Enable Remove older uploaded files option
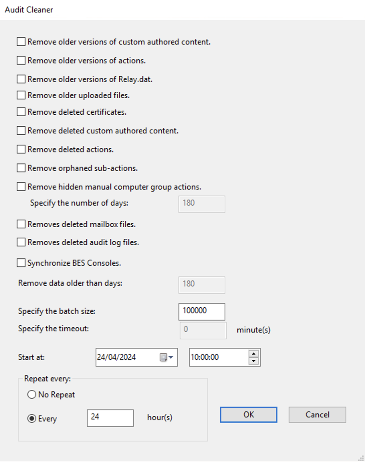Image resolution: width=365 pixels, height=462 pixels. tap(21, 95)
